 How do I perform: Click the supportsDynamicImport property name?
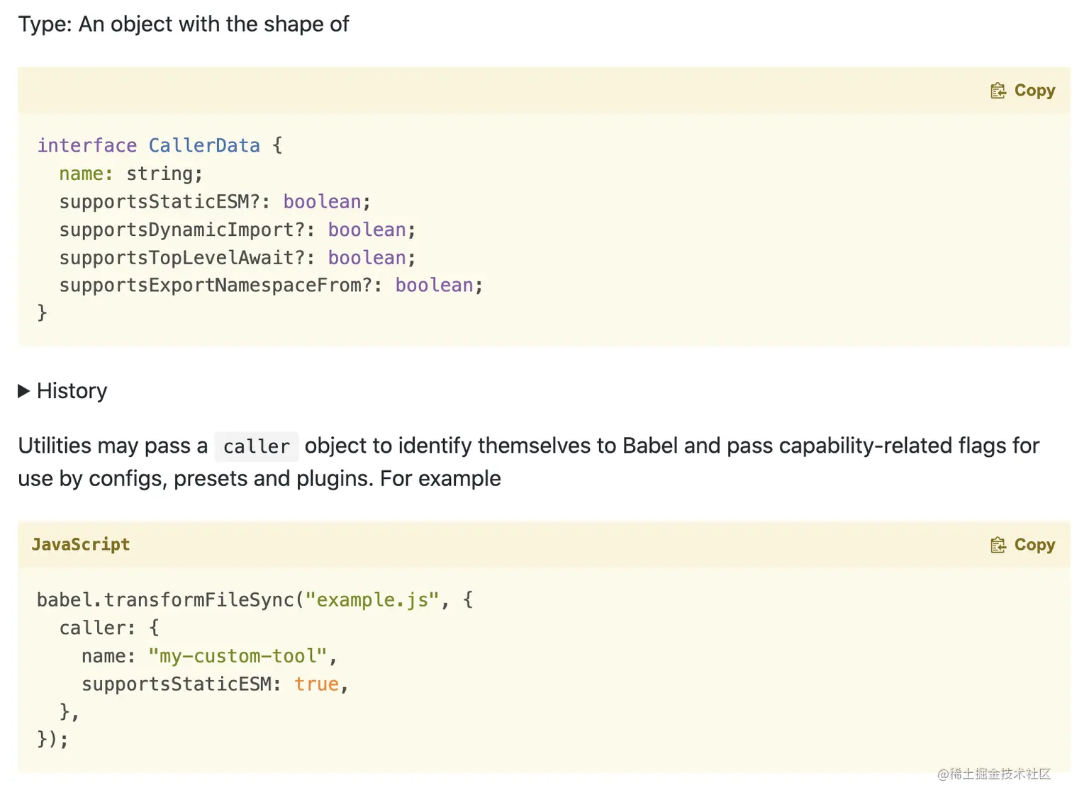176,230
